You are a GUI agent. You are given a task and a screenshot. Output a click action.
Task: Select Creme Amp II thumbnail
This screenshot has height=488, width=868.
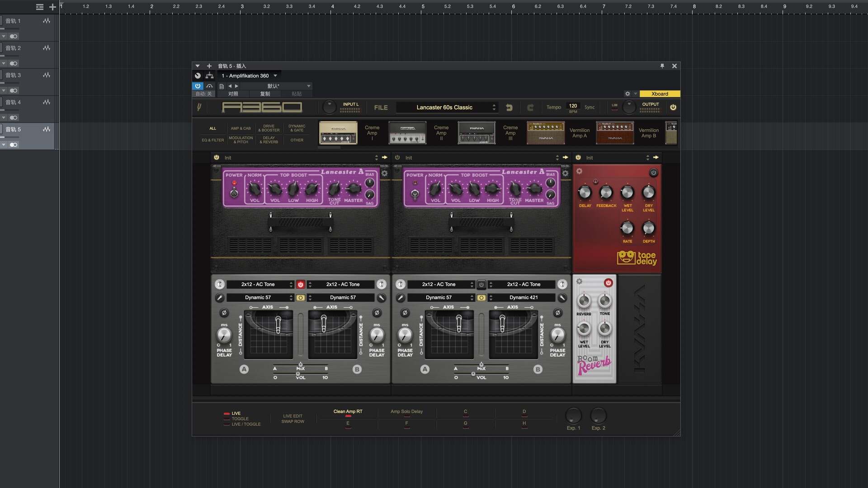pos(407,133)
